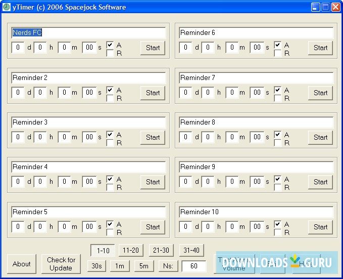Start the Reminder 7 timer
Viewport: 343px width, 279px height.
(x=320, y=93)
